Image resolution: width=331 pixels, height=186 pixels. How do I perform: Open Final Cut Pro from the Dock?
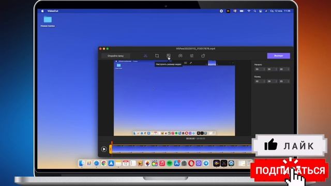coord(155,163)
